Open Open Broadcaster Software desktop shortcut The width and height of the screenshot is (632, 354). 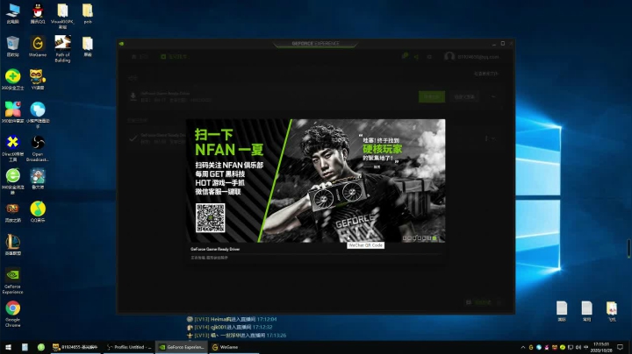[38, 148]
